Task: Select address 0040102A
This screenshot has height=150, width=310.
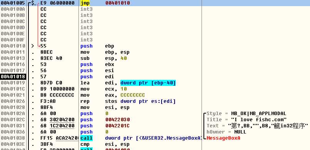Action: click(x=13, y=114)
